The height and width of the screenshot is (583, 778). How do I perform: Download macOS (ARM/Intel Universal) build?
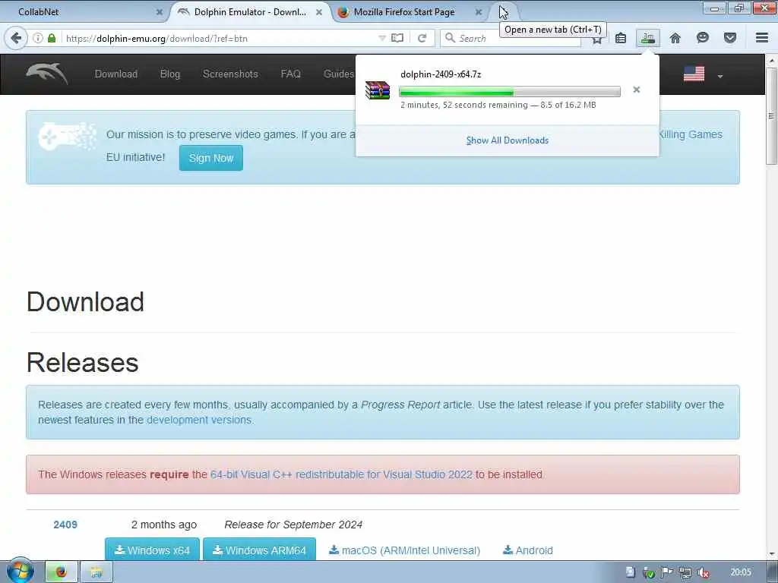pos(405,550)
